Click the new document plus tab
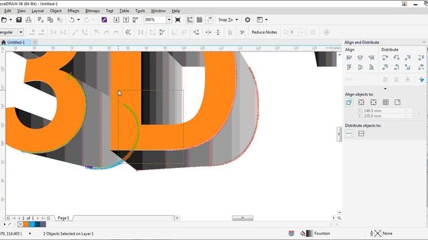428x240 pixels. click(35, 42)
